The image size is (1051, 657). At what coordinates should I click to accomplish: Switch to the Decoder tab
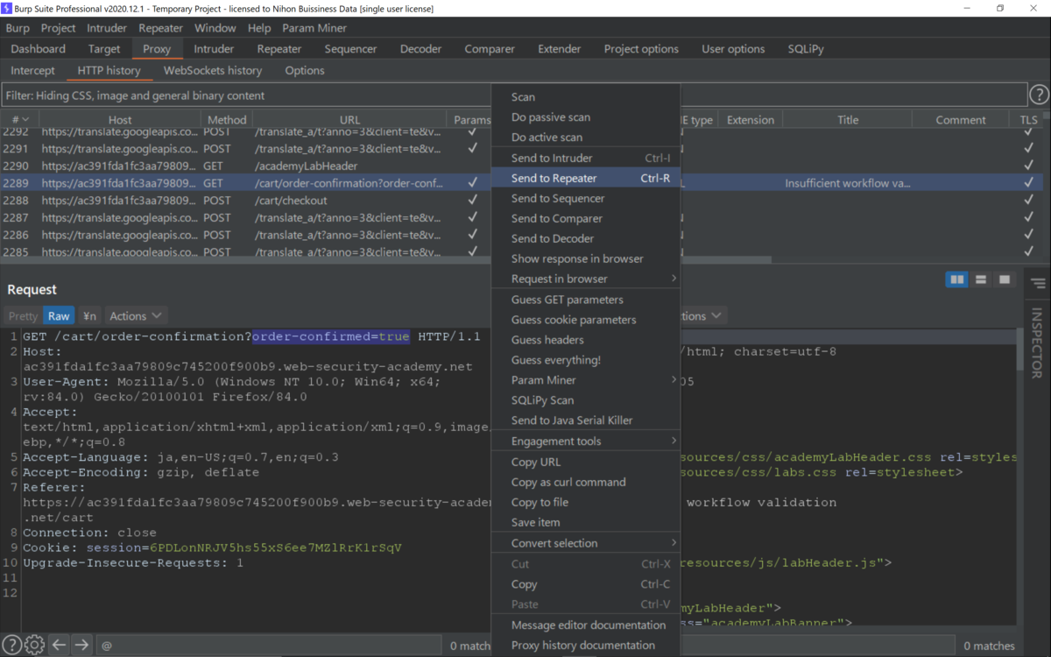(421, 48)
